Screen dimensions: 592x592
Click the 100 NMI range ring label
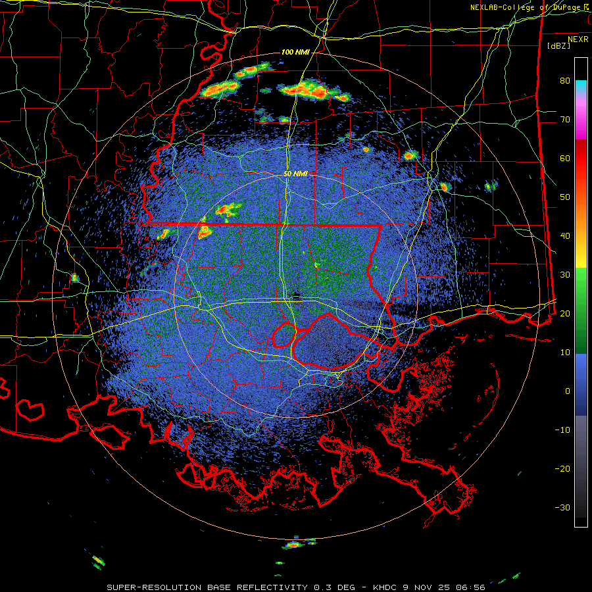click(x=295, y=52)
